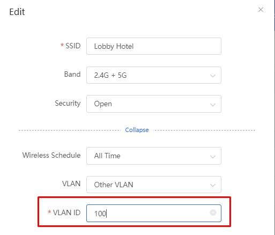Click the Band dropdown chevron arrow

213,76
